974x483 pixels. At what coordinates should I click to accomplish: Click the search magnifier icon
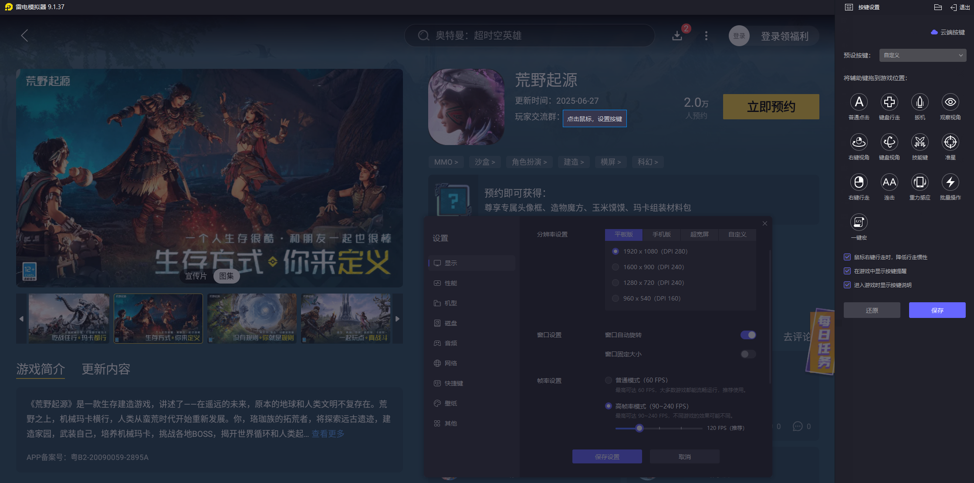tap(423, 36)
